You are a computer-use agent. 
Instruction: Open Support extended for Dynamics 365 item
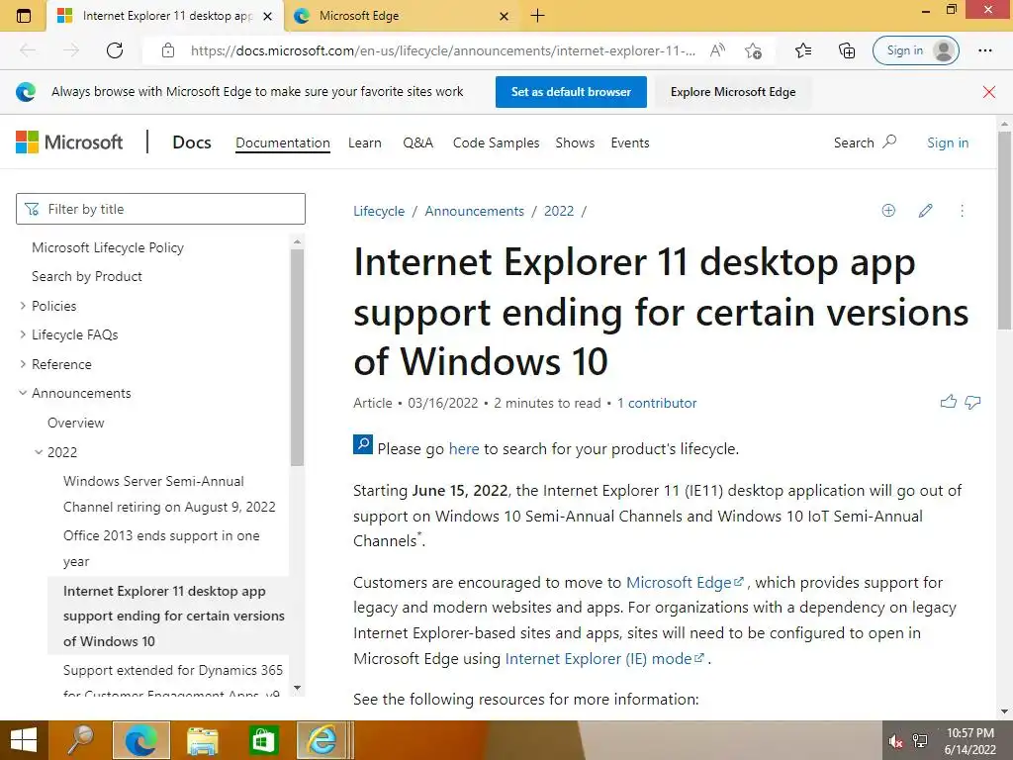pyautogui.click(x=173, y=682)
